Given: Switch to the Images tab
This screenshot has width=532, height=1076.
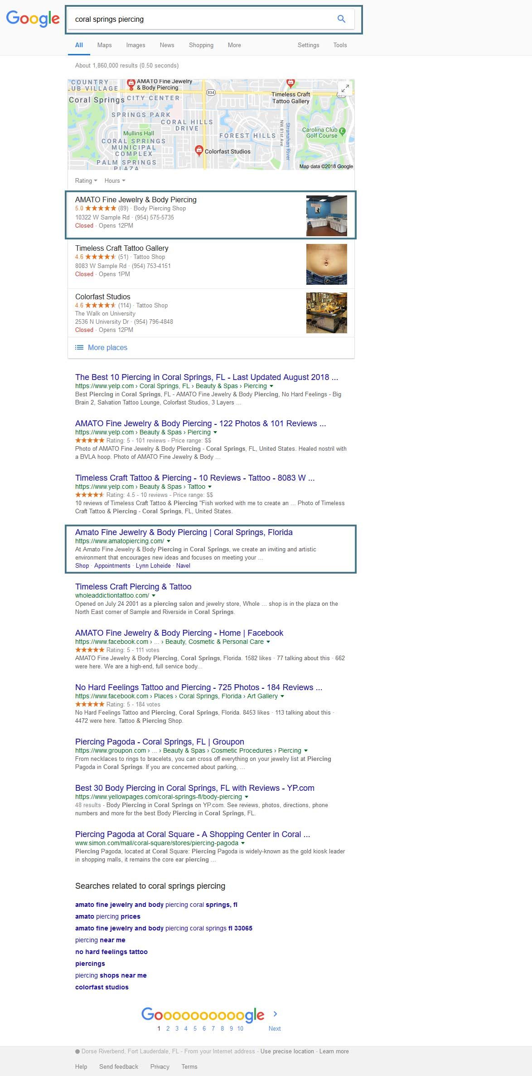Looking at the screenshot, I should coord(135,45).
